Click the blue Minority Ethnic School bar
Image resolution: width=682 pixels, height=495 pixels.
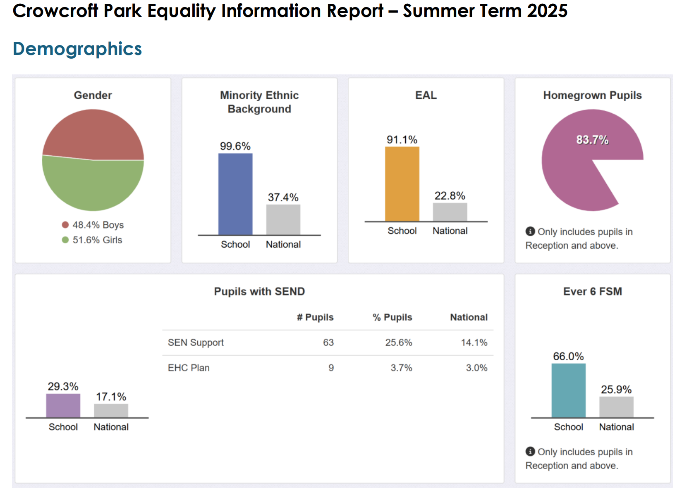click(x=235, y=194)
